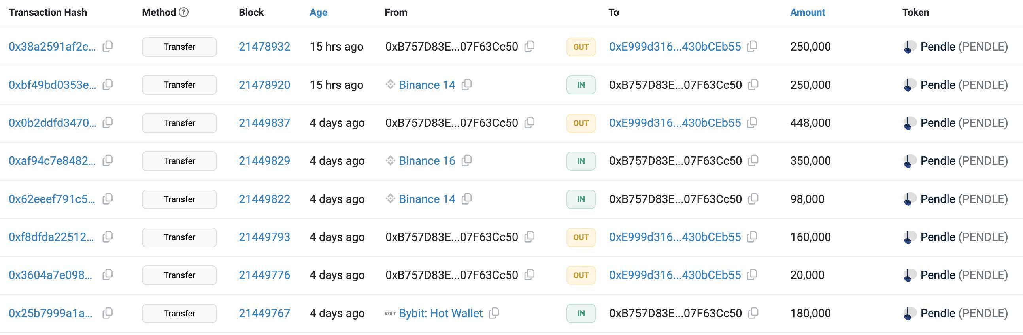
Task: Copy transaction hash 0x3604a7e098
Action: 108,275
